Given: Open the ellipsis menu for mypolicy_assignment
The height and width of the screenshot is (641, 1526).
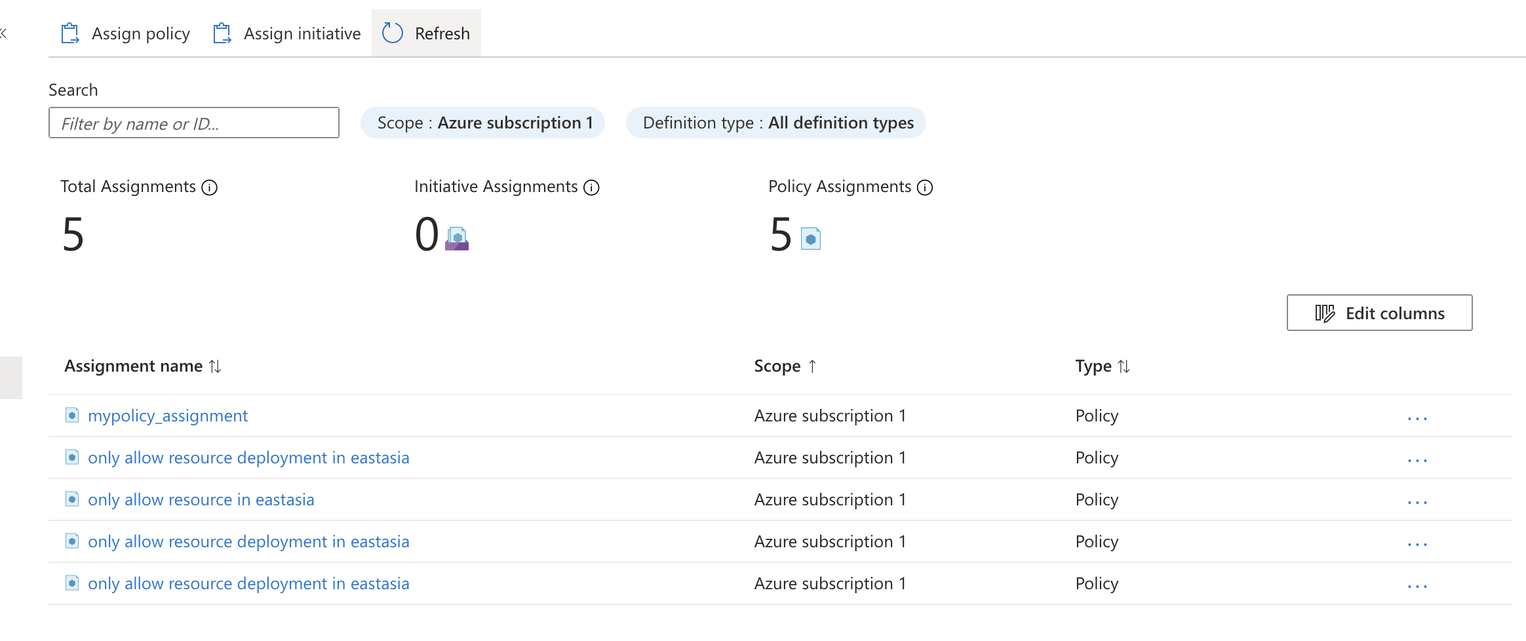Looking at the screenshot, I should pos(1417,418).
